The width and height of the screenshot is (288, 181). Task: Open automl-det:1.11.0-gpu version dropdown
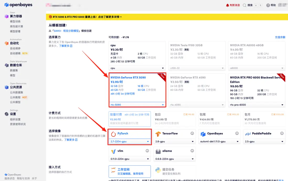tap(219, 142)
